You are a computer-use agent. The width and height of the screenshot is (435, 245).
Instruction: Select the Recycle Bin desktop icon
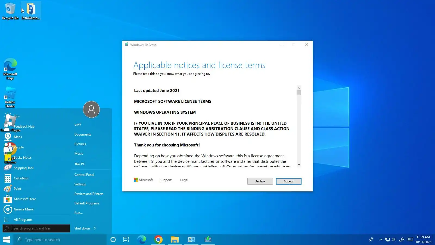pyautogui.click(x=10, y=11)
